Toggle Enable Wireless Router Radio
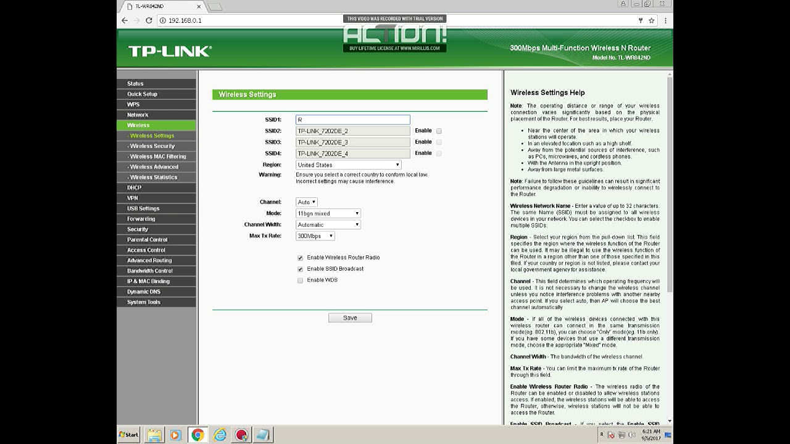 (300, 258)
